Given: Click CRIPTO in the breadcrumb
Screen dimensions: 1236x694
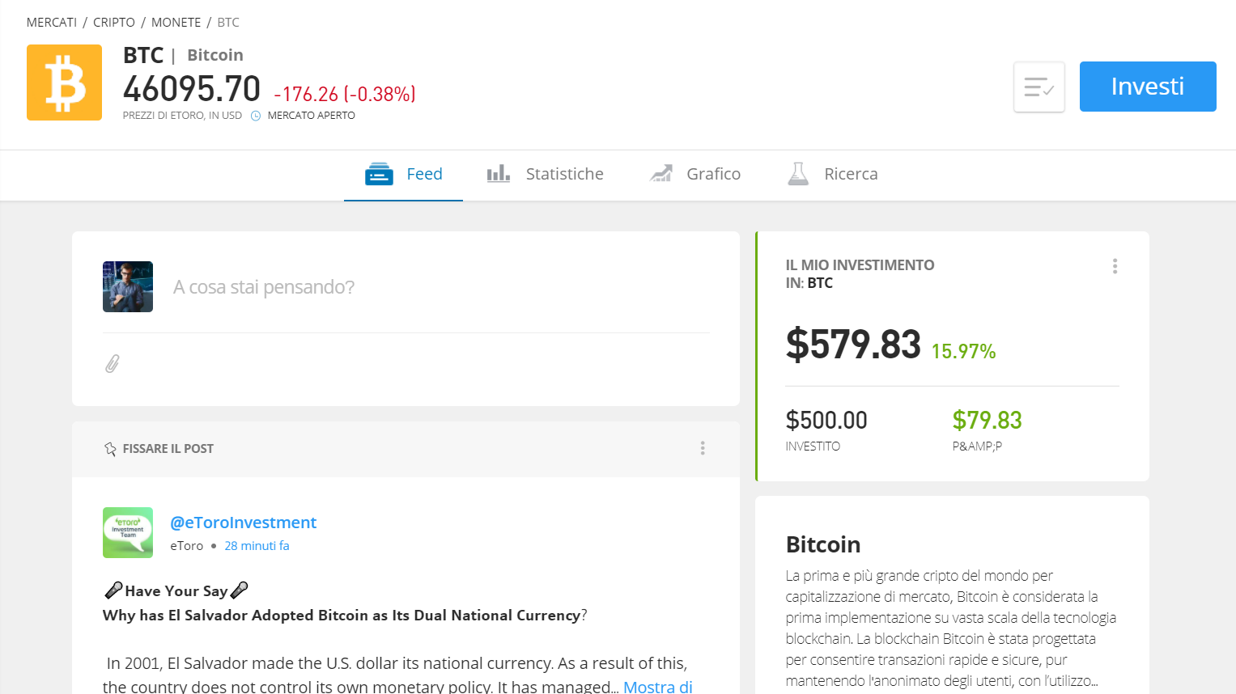Looking at the screenshot, I should coord(114,23).
